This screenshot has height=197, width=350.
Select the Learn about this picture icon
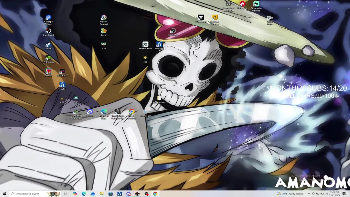click(x=228, y=7)
